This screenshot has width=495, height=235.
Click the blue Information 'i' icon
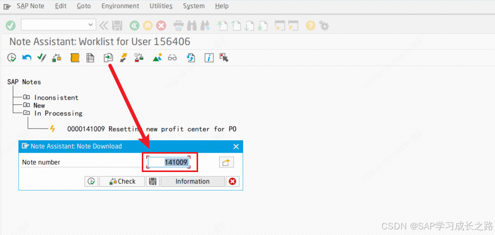(x=209, y=58)
